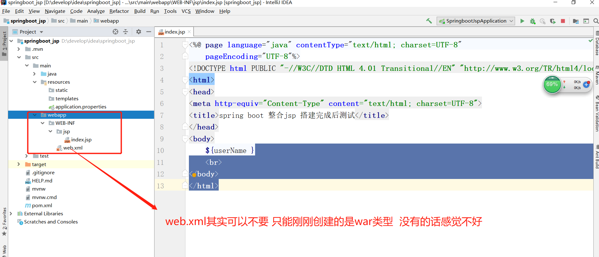Click the blue plus on floating widget
The width and height of the screenshot is (599, 257).
pyautogui.click(x=586, y=85)
